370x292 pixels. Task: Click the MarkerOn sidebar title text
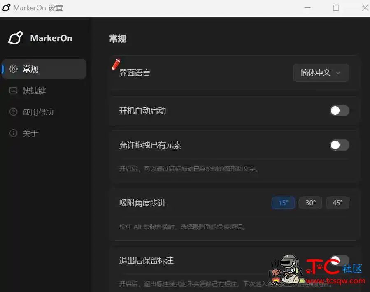point(51,38)
